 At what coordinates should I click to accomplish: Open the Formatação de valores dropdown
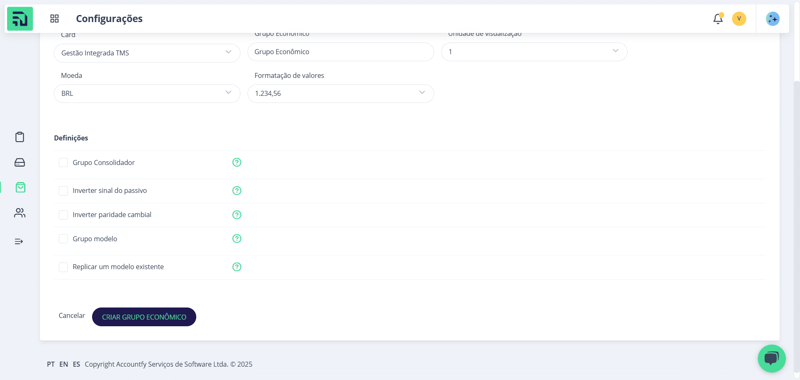point(341,93)
